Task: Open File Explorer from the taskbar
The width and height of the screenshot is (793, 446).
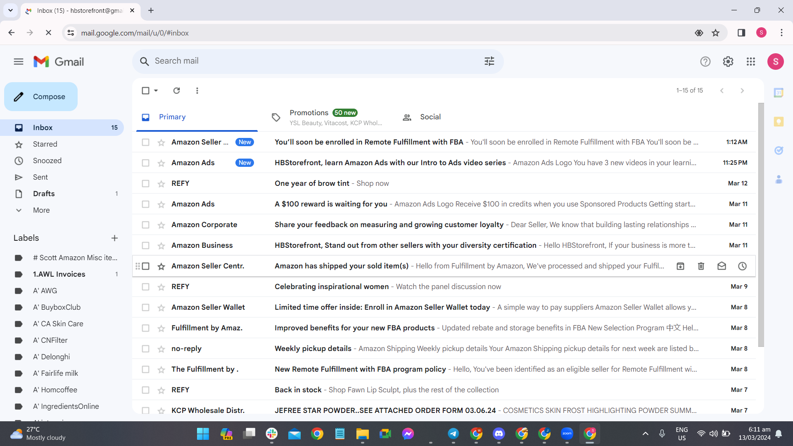Action: tap(363, 434)
